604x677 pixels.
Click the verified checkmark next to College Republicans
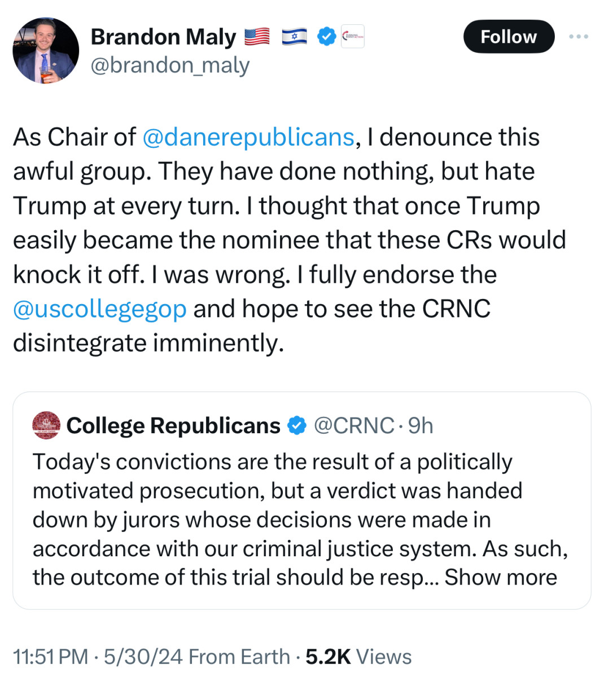pyautogui.click(x=297, y=425)
